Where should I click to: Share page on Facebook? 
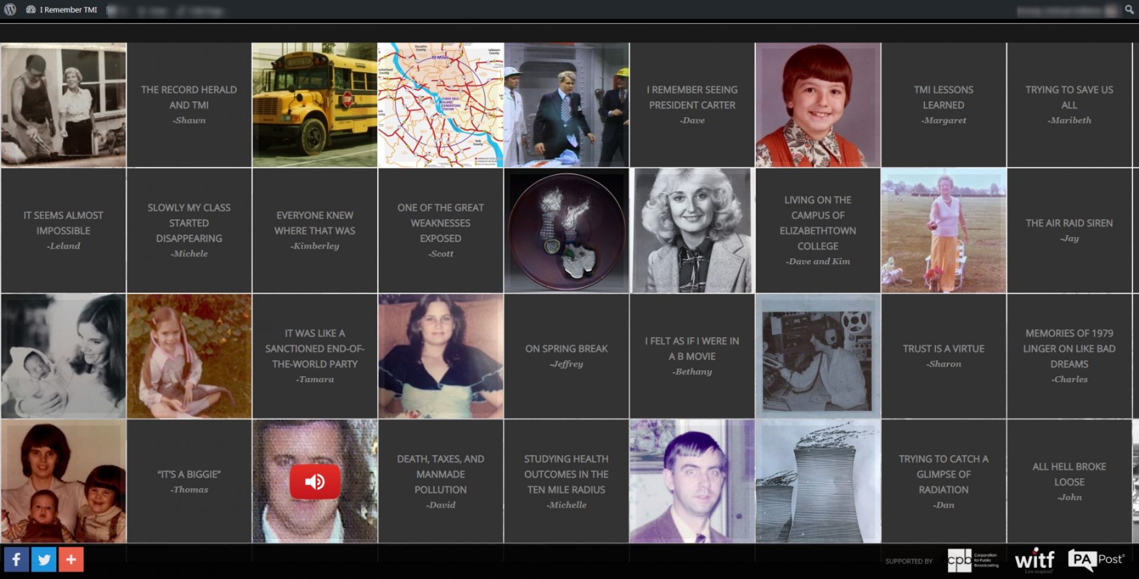click(17, 559)
